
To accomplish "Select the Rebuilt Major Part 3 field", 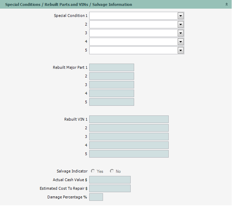I will click(x=112, y=85).
